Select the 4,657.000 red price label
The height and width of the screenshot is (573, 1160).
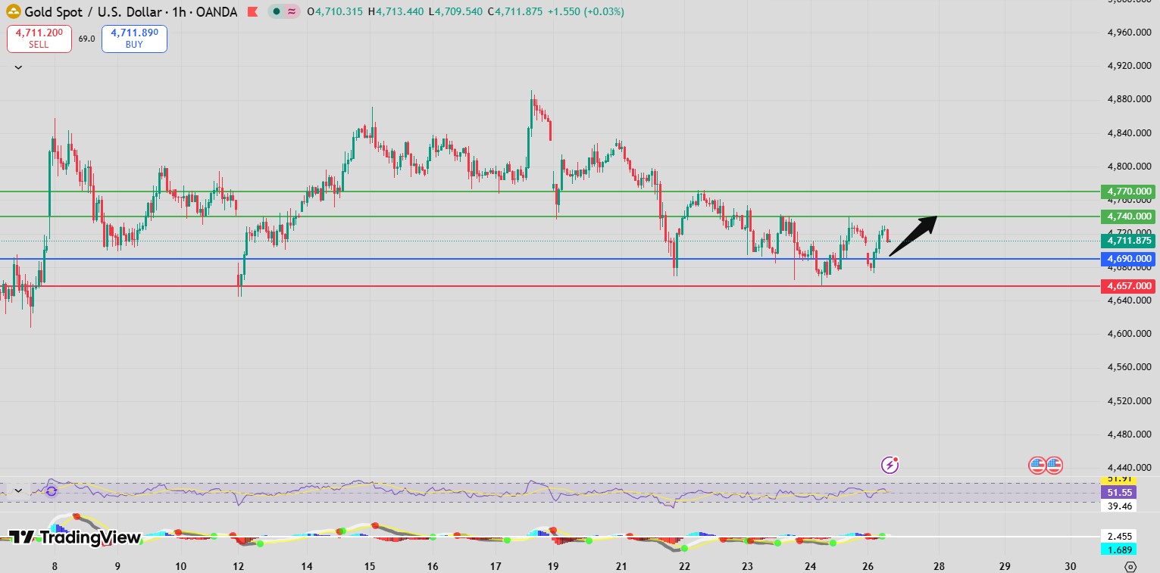[x=1128, y=286]
